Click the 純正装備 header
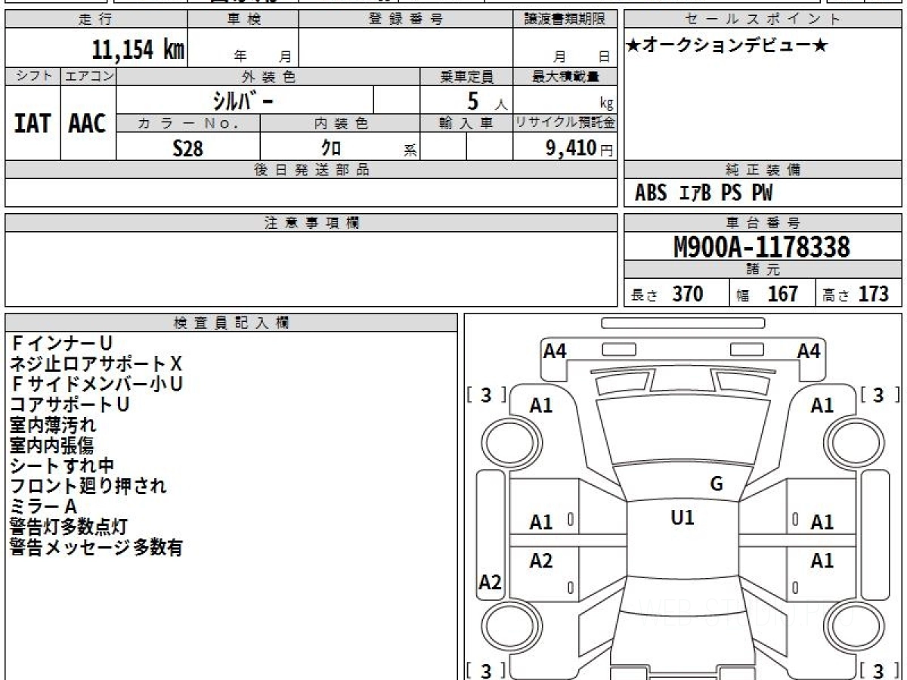This screenshot has width=907, height=680. coord(763,170)
